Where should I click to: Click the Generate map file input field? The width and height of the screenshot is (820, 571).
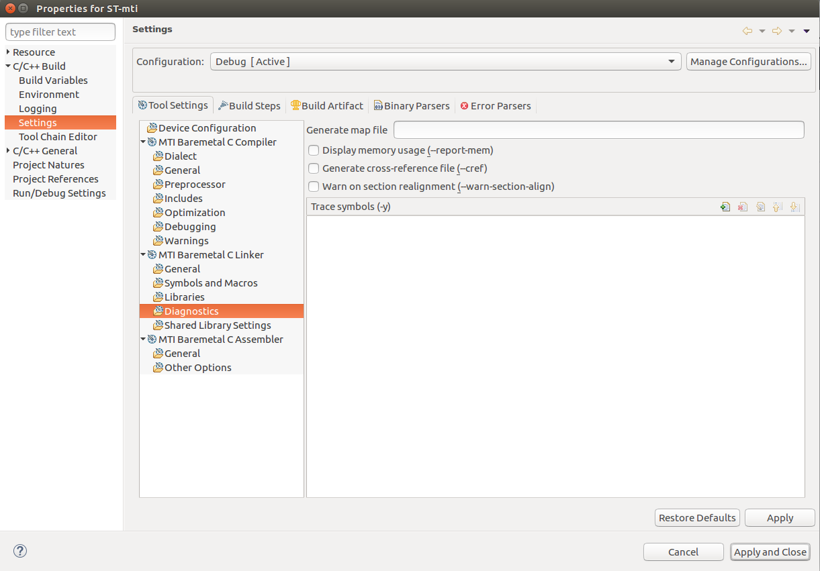click(598, 129)
